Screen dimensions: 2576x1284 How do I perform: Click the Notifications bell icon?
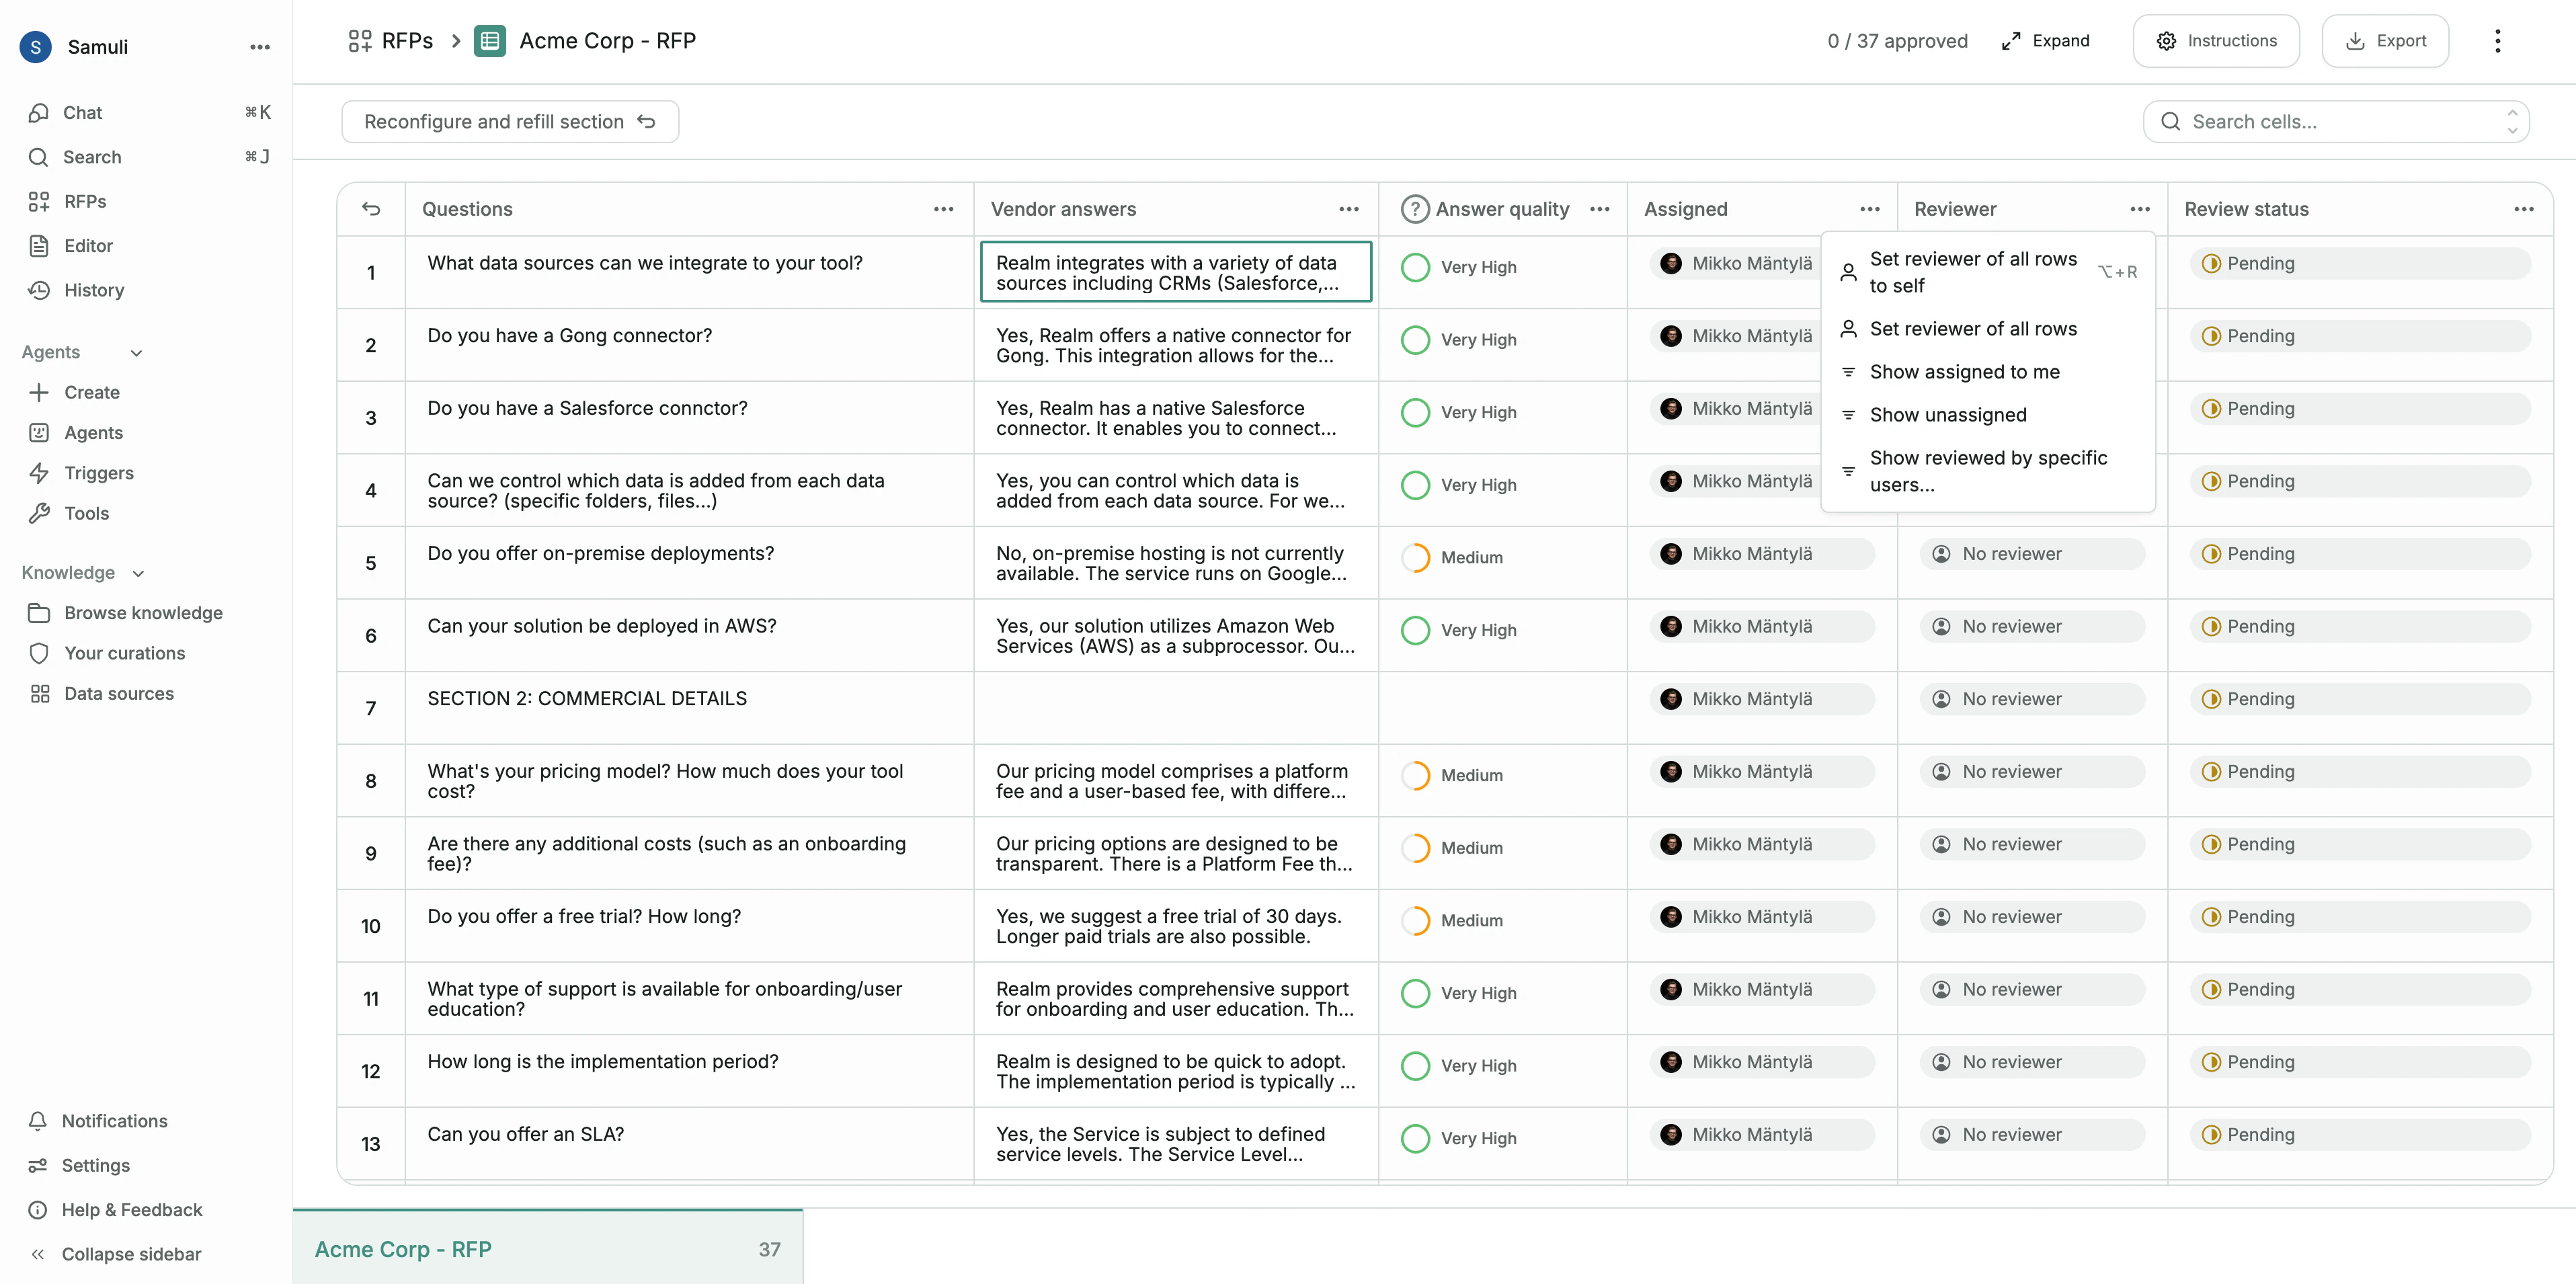click(38, 1121)
